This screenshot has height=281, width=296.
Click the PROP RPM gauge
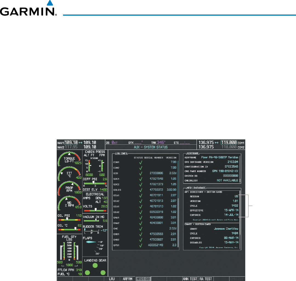click(69, 188)
